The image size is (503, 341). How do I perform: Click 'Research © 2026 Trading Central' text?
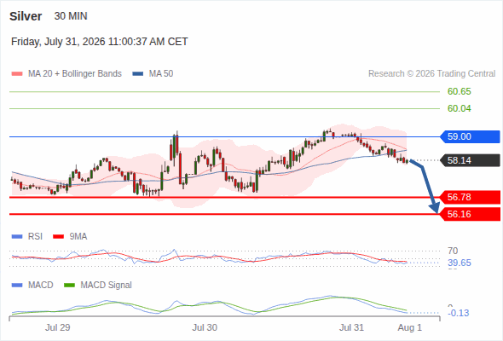pyautogui.click(x=431, y=74)
